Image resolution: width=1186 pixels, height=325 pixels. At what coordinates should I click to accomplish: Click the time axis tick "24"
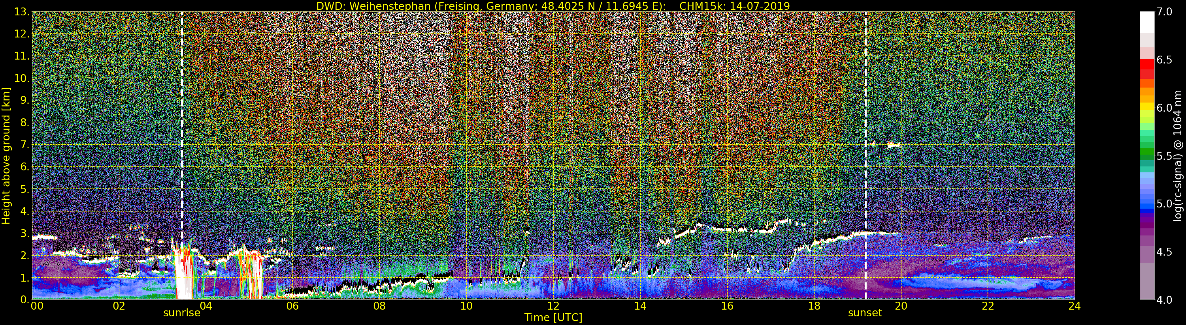point(1074,306)
